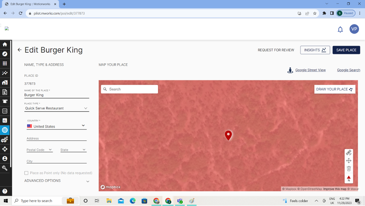This screenshot has height=206, width=365.
Task: Open the State dropdown
Action: pyautogui.click(x=73, y=150)
